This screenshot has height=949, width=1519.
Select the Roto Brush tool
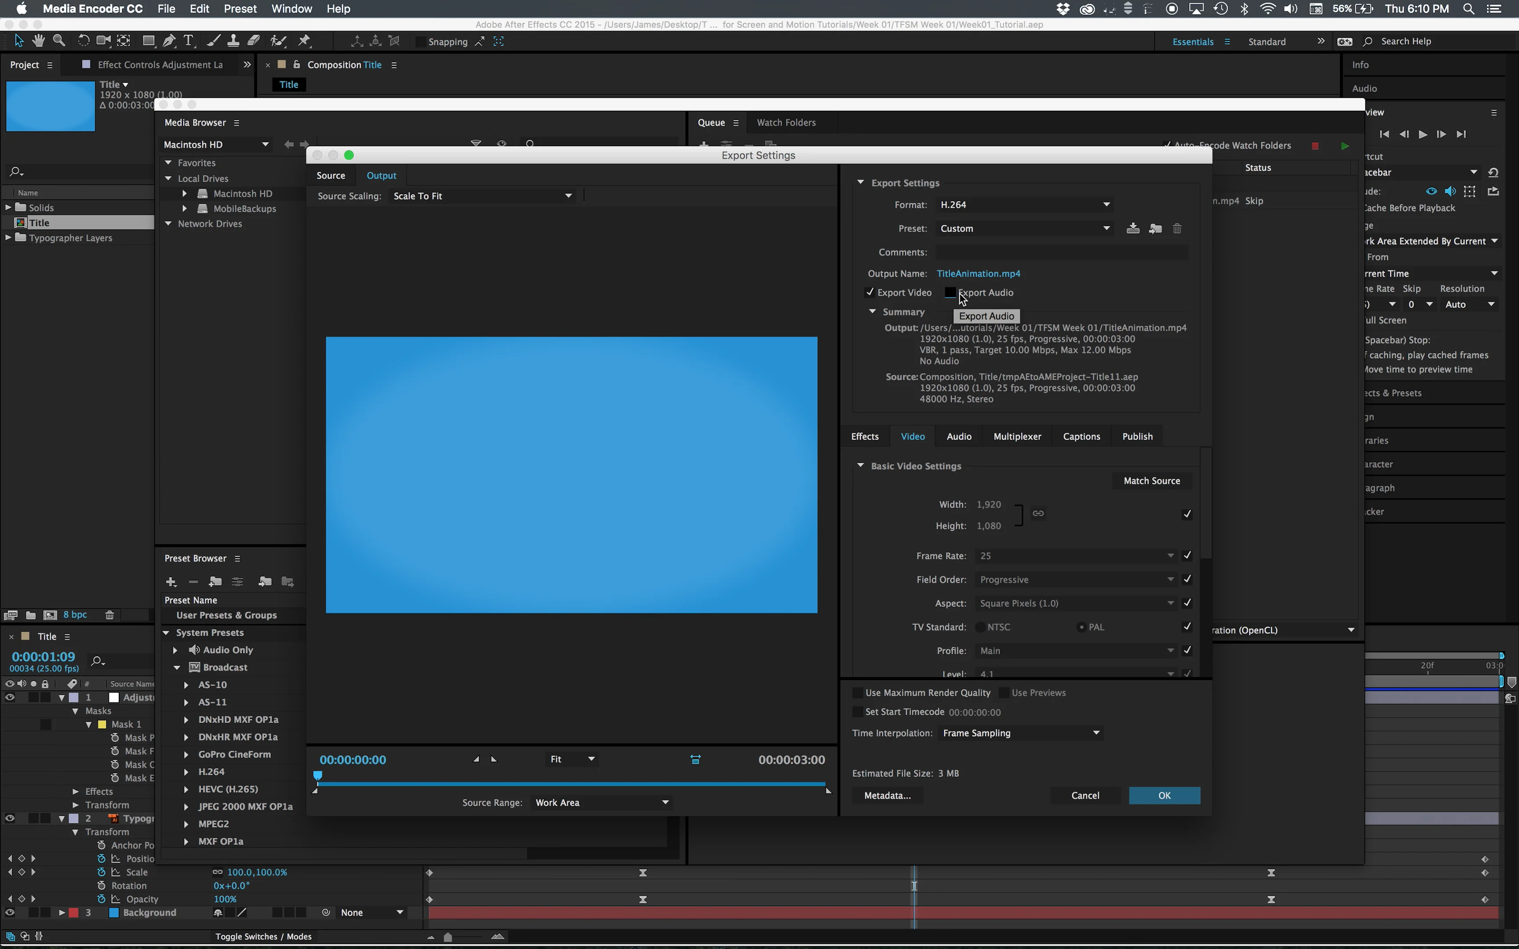pyautogui.click(x=278, y=40)
